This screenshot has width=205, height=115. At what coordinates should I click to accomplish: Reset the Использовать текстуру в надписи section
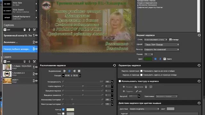199,81
